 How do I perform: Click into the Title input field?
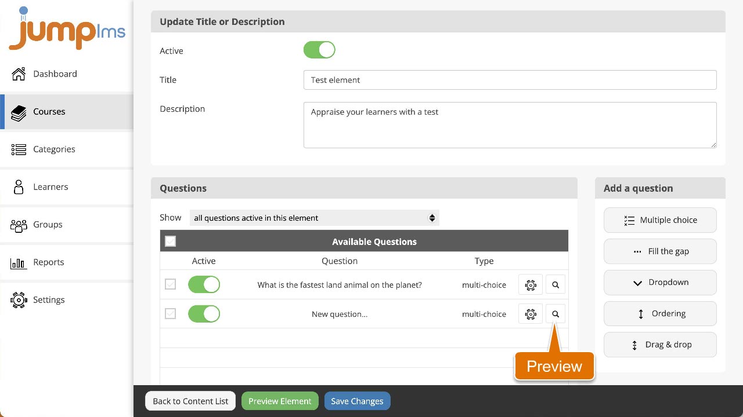coord(510,80)
